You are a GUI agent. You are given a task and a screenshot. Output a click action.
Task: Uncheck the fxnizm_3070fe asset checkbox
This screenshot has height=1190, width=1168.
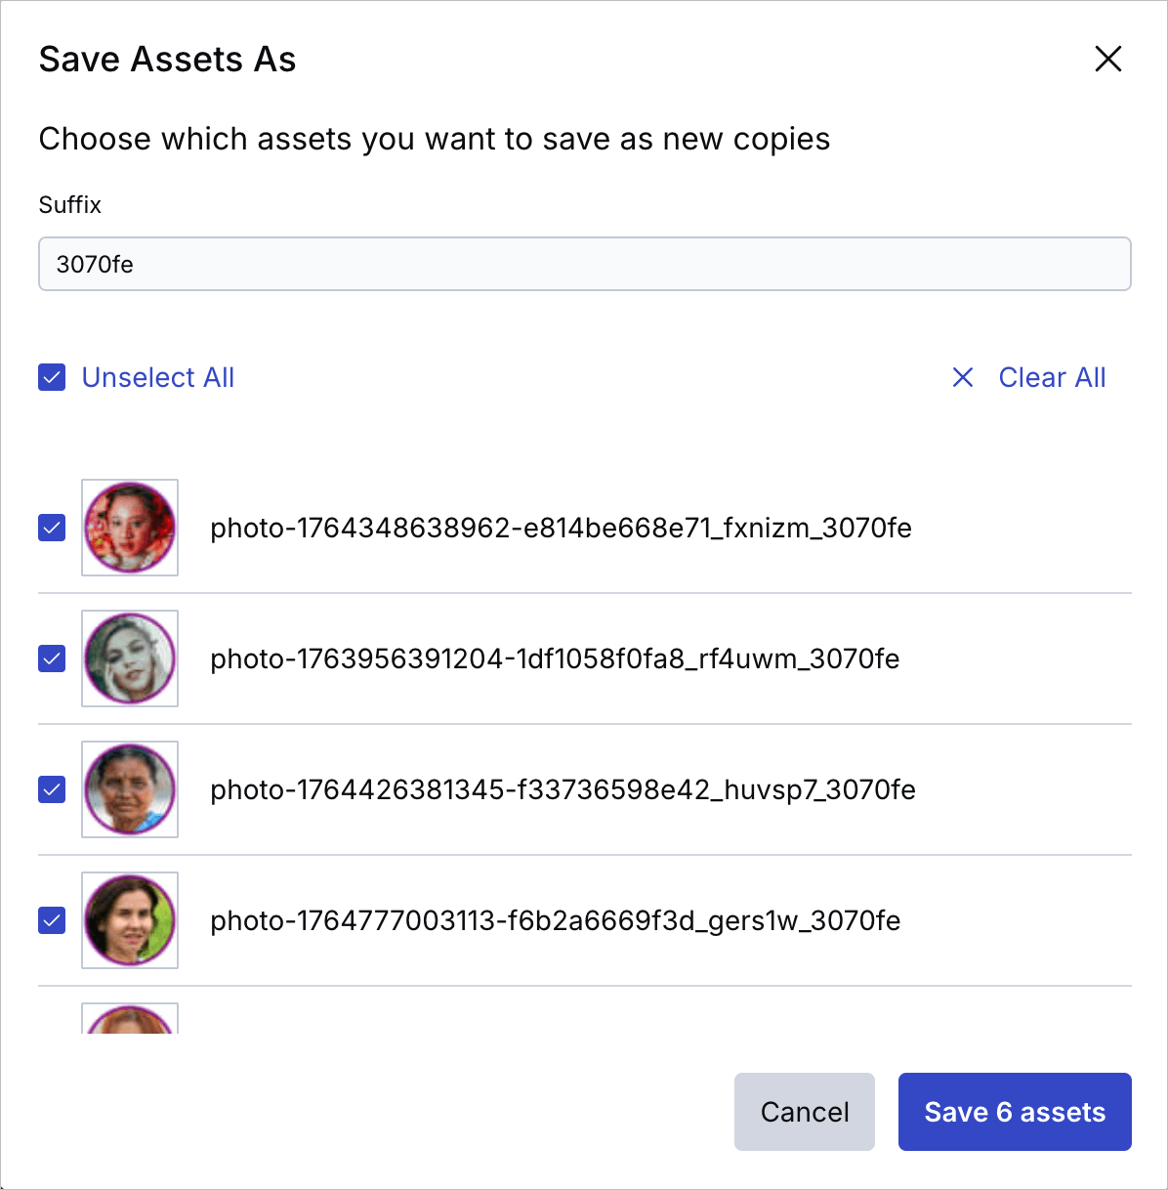click(52, 528)
